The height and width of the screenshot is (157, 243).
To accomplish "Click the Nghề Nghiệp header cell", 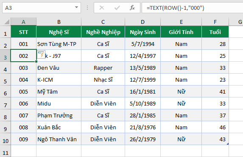I will [x=103, y=32].
